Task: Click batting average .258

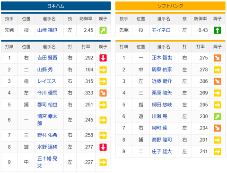Action: [x=89, y=135]
